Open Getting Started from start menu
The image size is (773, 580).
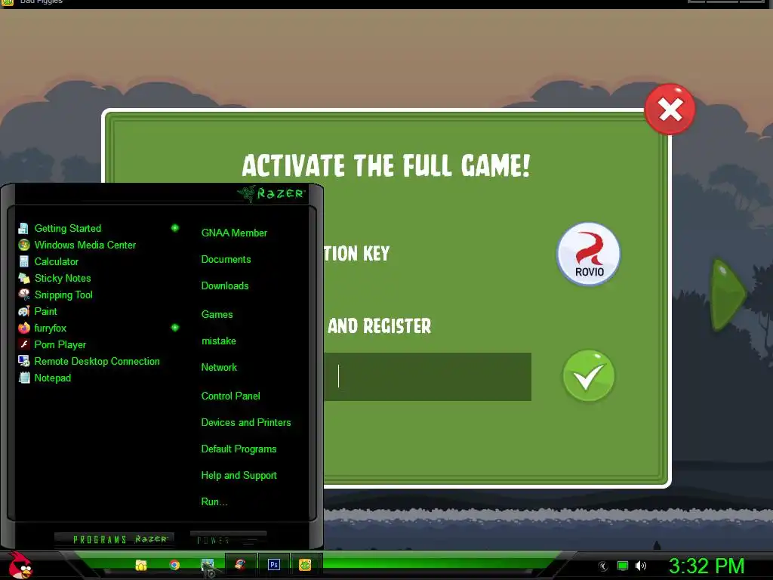[x=68, y=228]
